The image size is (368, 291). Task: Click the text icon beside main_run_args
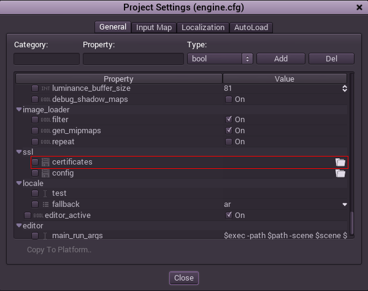(x=45, y=236)
